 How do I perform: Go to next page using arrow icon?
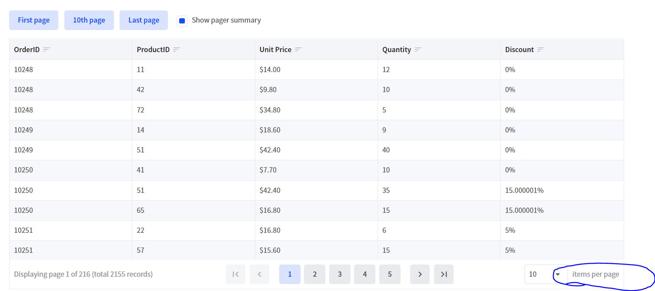point(420,274)
